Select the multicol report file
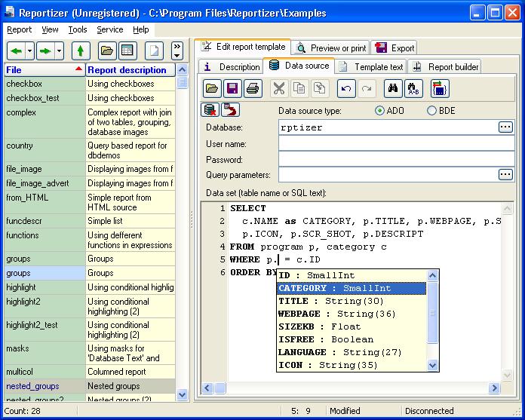The height and width of the screenshot is (420, 525). pyautogui.click(x=45, y=372)
